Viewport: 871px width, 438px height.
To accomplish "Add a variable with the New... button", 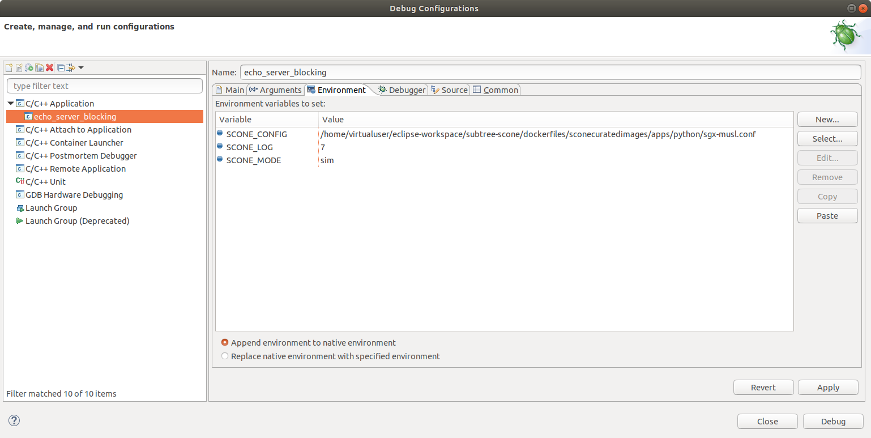I will tap(827, 119).
